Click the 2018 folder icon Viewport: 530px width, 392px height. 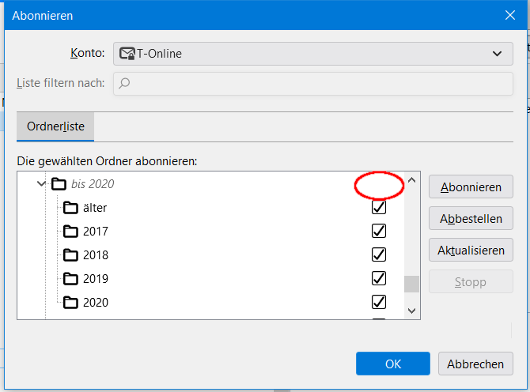(71, 255)
